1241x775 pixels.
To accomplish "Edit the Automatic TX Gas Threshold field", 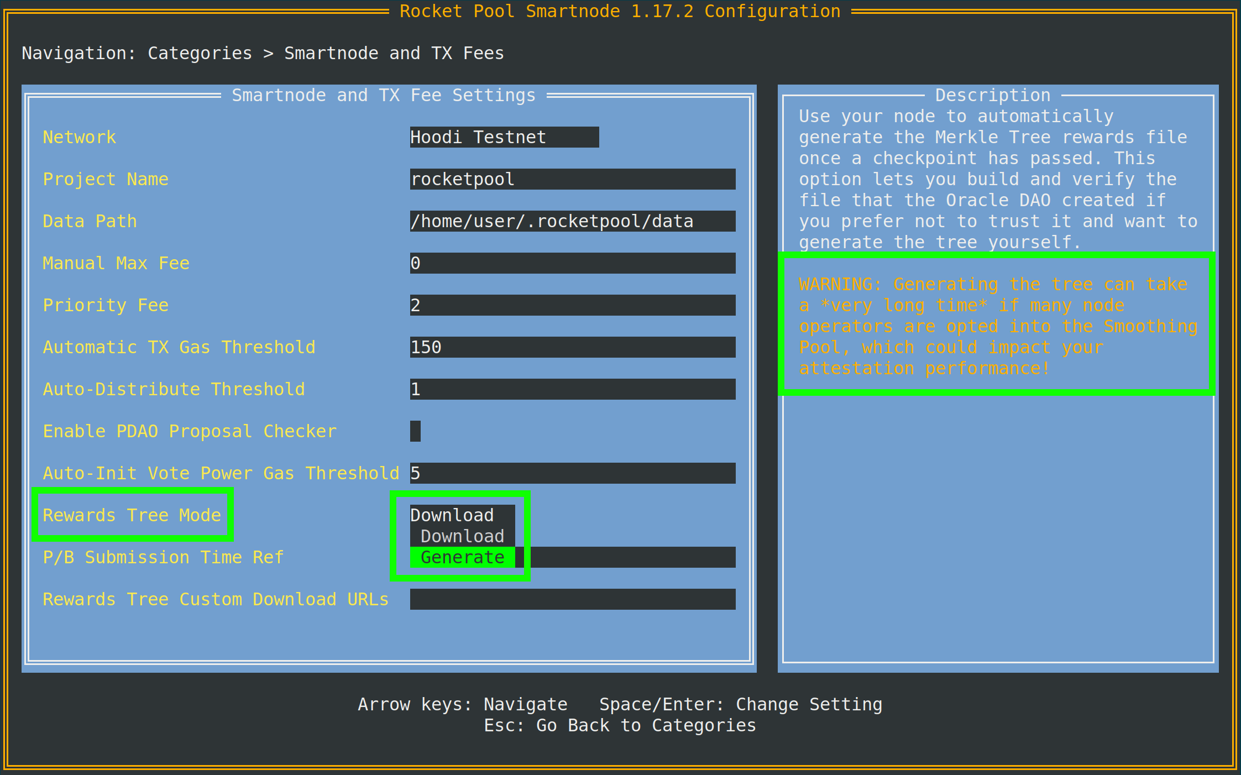I will (x=572, y=347).
